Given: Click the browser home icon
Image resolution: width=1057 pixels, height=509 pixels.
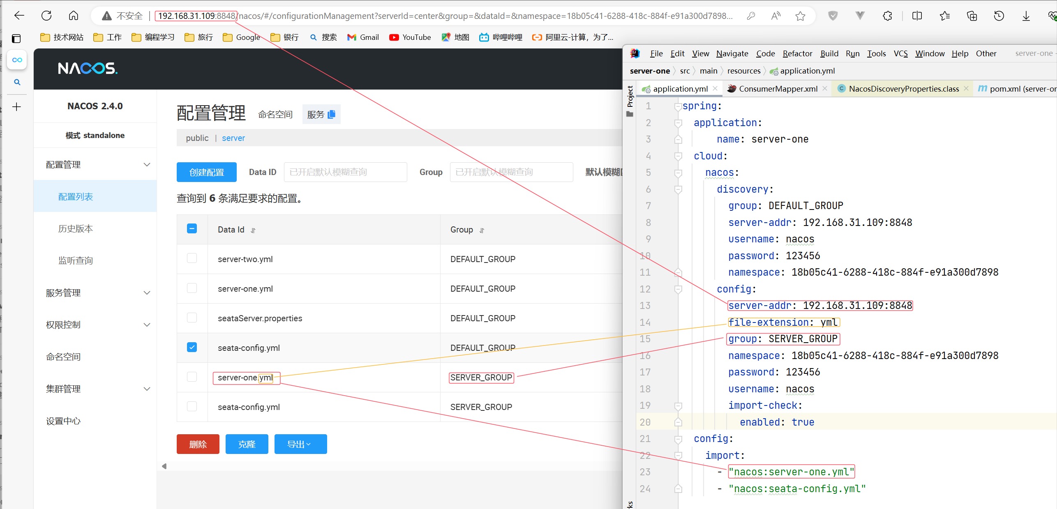Looking at the screenshot, I should point(74,16).
